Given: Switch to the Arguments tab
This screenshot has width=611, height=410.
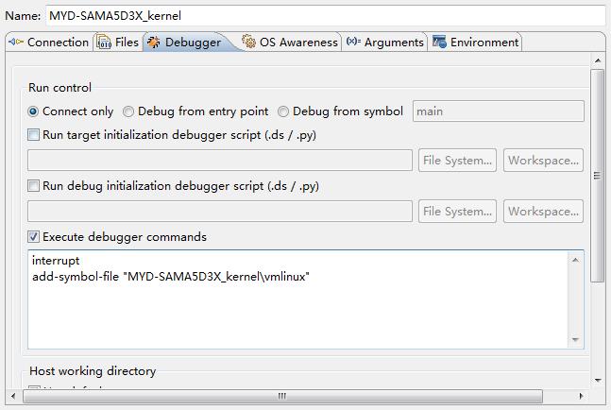Looking at the screenshot, I should pyautogui.click(x=385, y=43).
